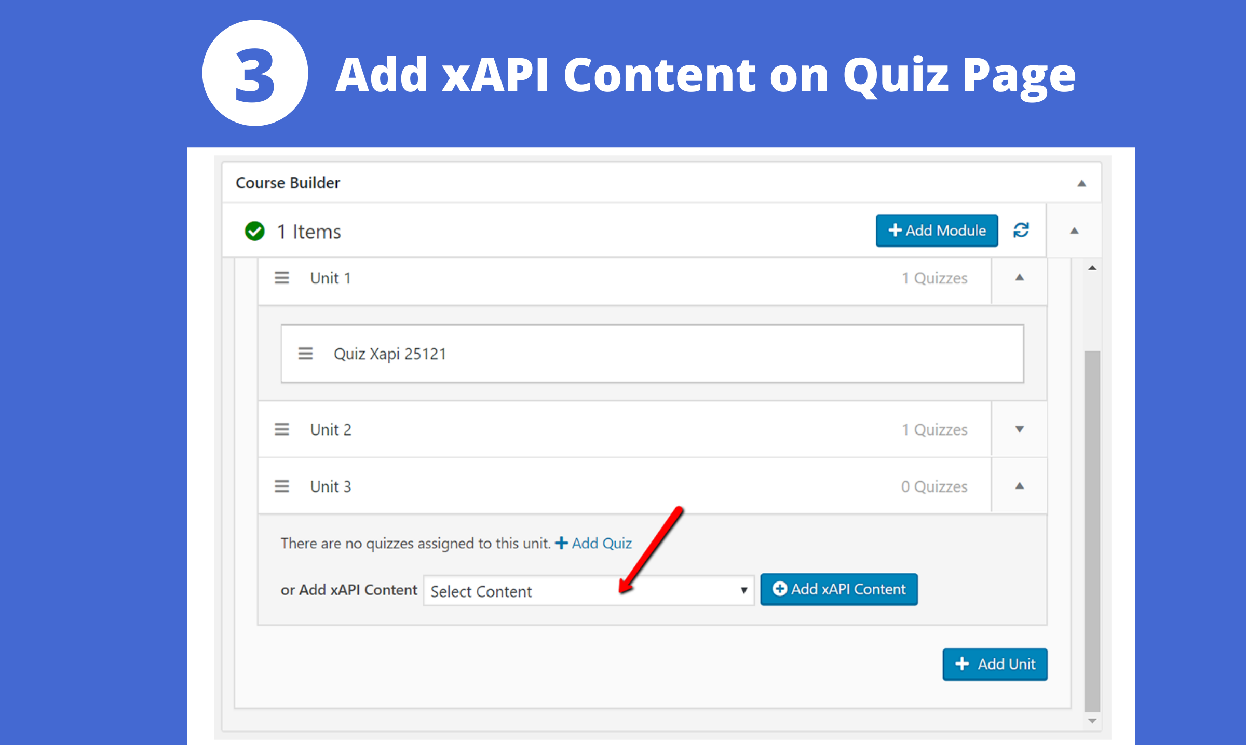Click the Add Quiz link
Screen dimensions: 1246x745
tap(602, 543)
